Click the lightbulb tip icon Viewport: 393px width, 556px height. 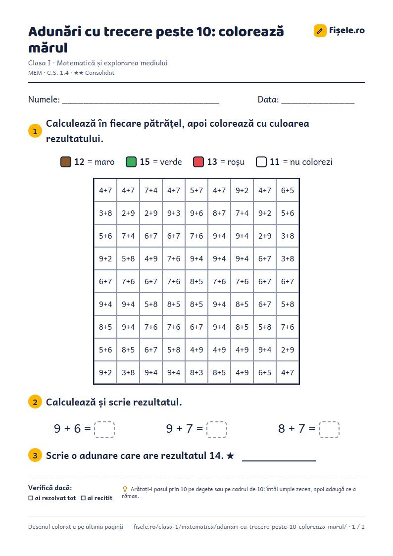point(125,489)
